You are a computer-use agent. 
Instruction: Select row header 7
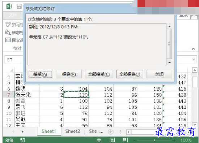click(9, 95)
